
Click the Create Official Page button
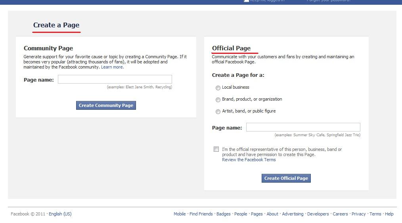tap(286, 178)
